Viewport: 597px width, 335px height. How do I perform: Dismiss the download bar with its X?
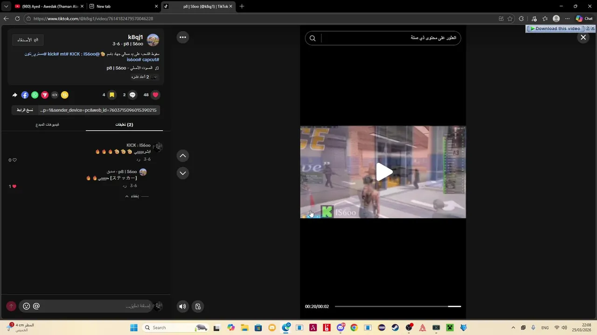(x=593, y=29)
